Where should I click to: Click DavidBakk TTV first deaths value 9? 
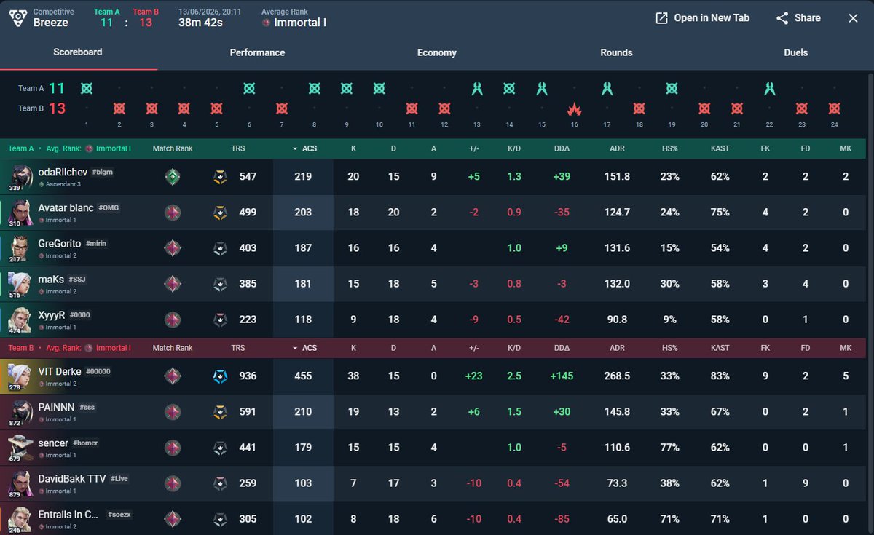pos(806,483)
